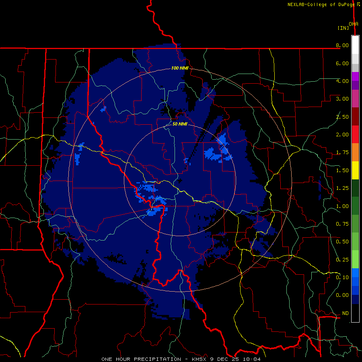
Task: Click the OHA product label
Action: point(354,24)
